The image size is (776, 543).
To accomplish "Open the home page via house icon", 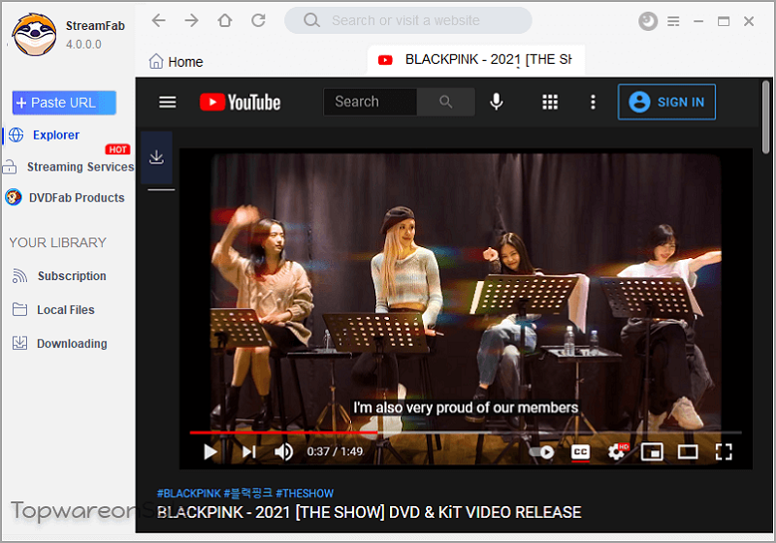I will pos(225,20).
